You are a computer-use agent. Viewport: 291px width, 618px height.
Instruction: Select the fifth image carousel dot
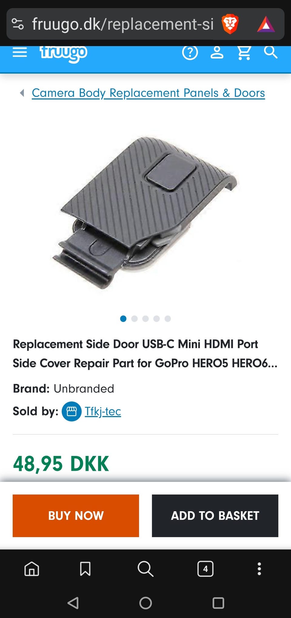[x=168, y=319]
